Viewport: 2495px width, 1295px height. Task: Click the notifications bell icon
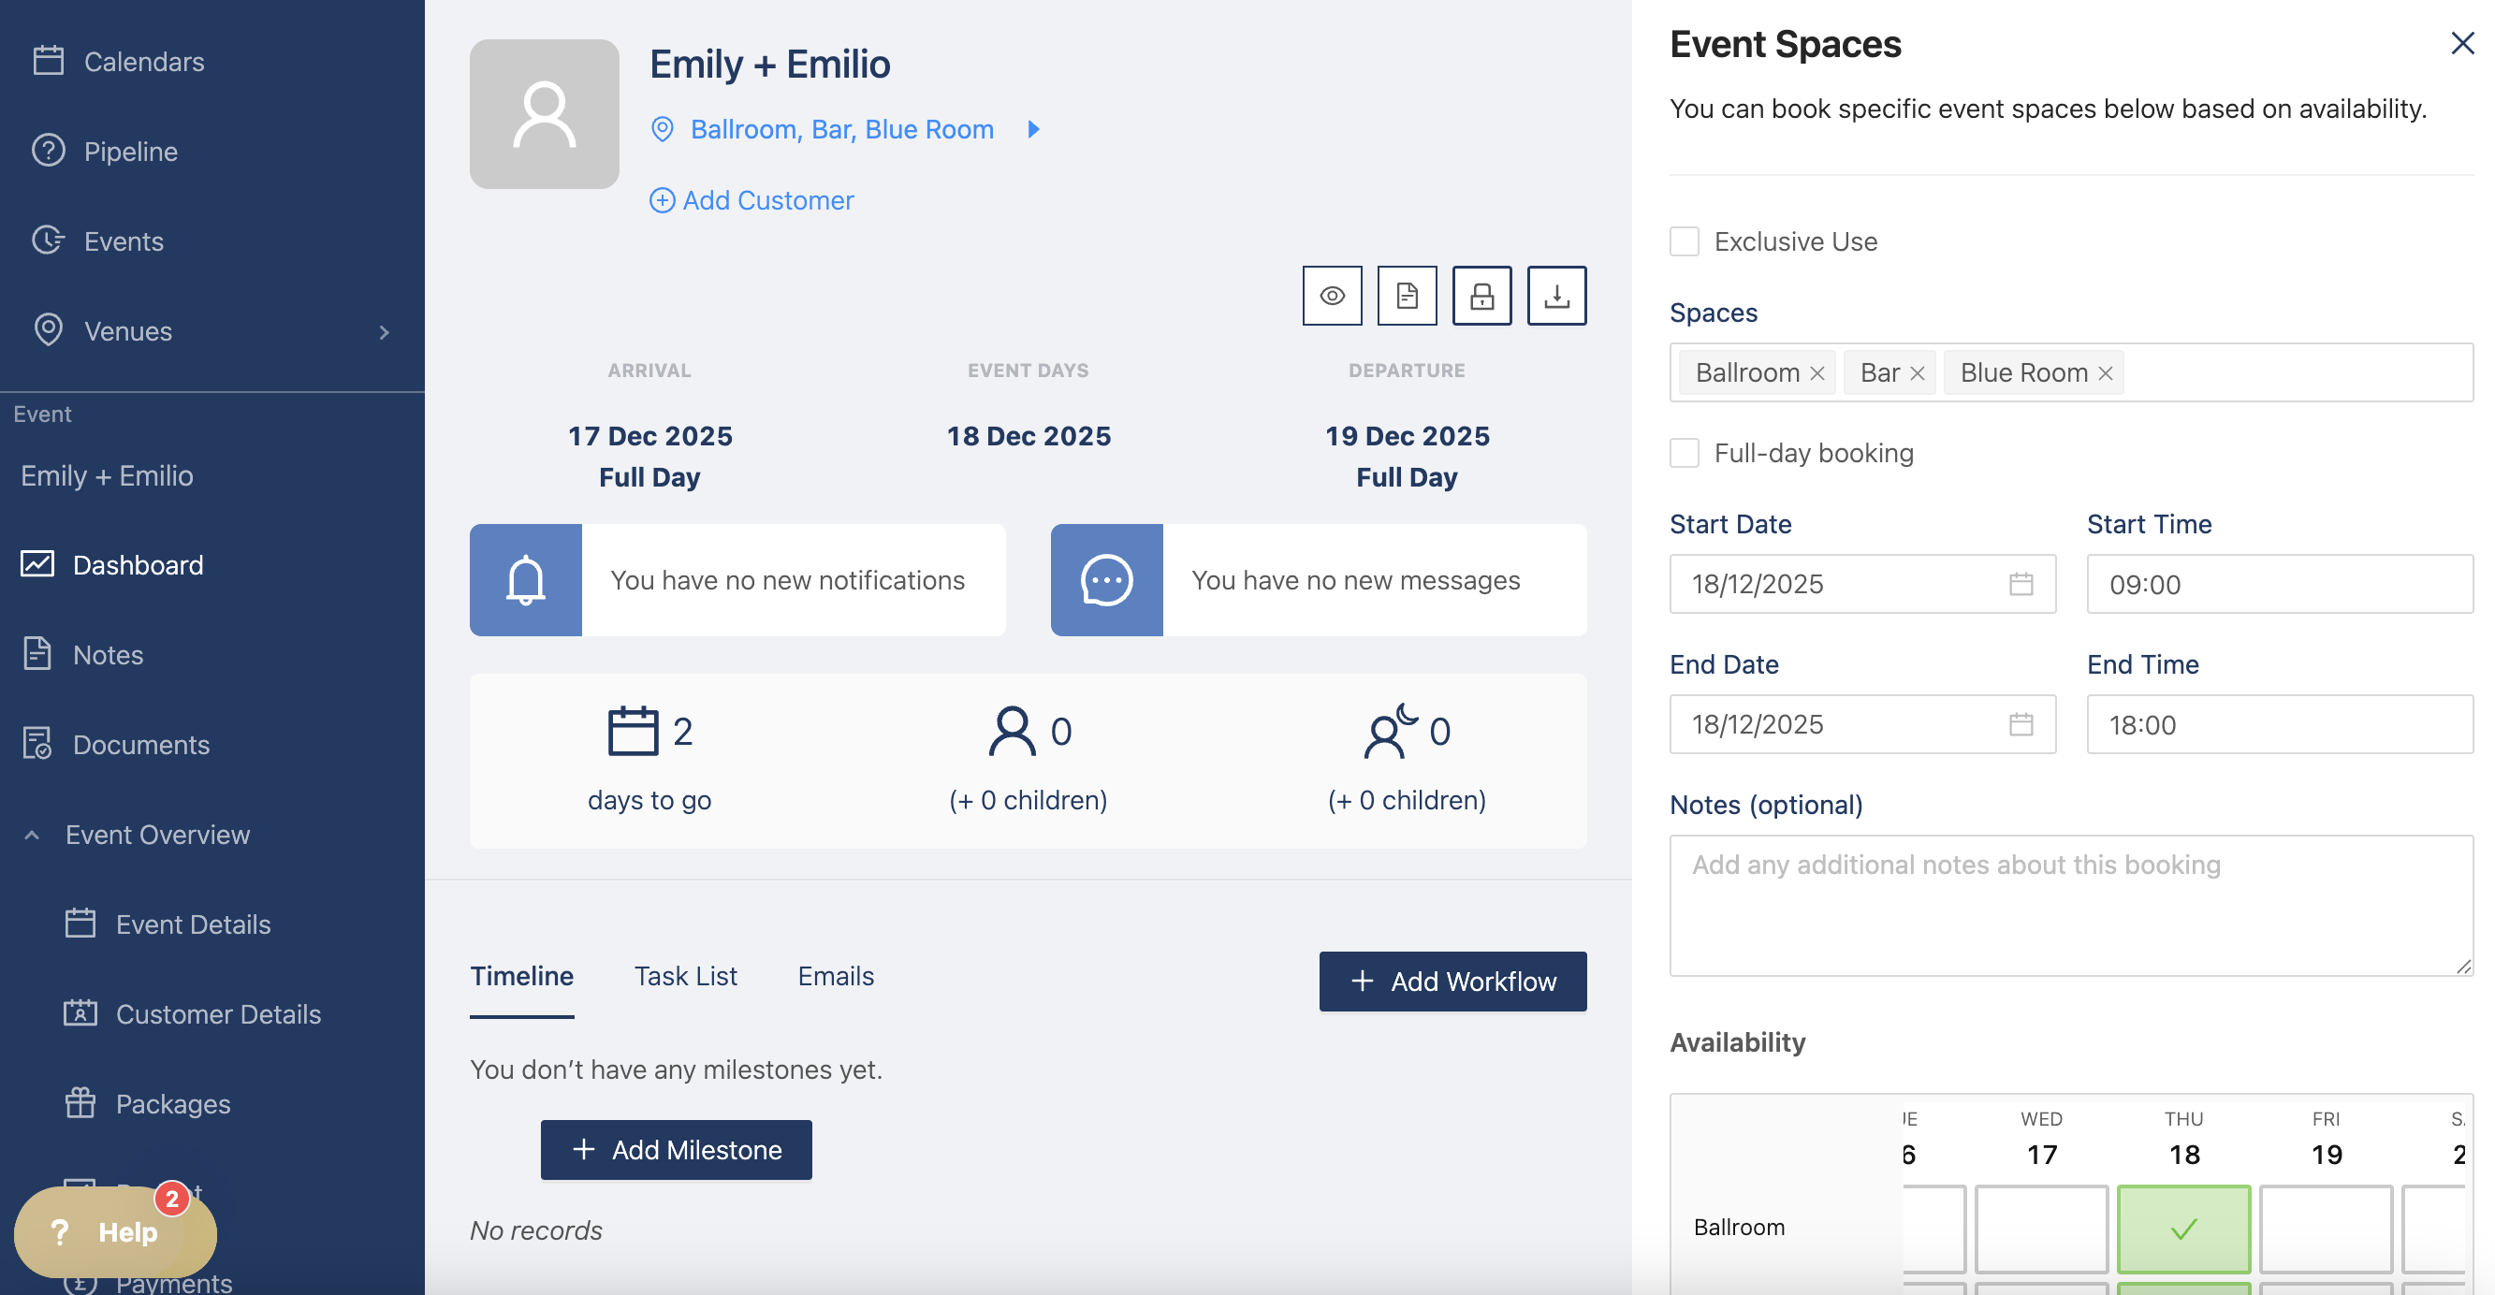coord(525,580)
